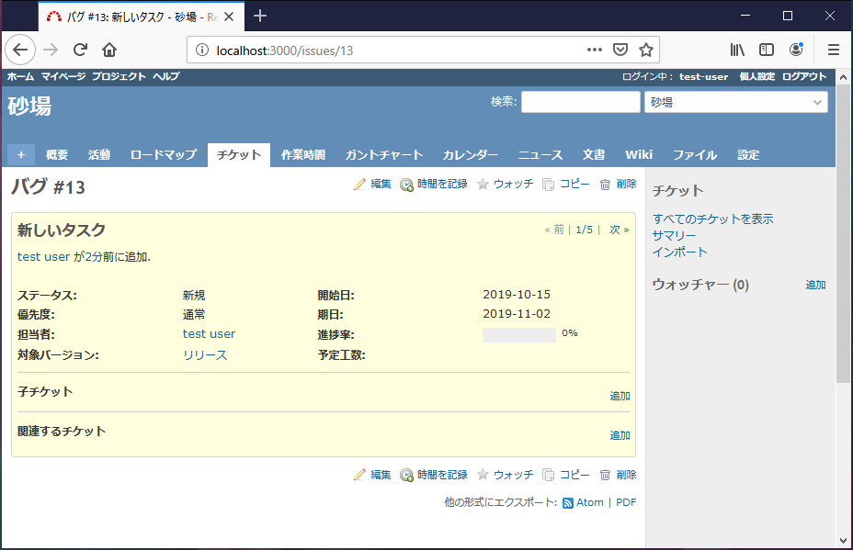Add a watcher via ウォッチャー 追加
The width and height of the screenshot is (853, 550).
[x=815, y=285]
